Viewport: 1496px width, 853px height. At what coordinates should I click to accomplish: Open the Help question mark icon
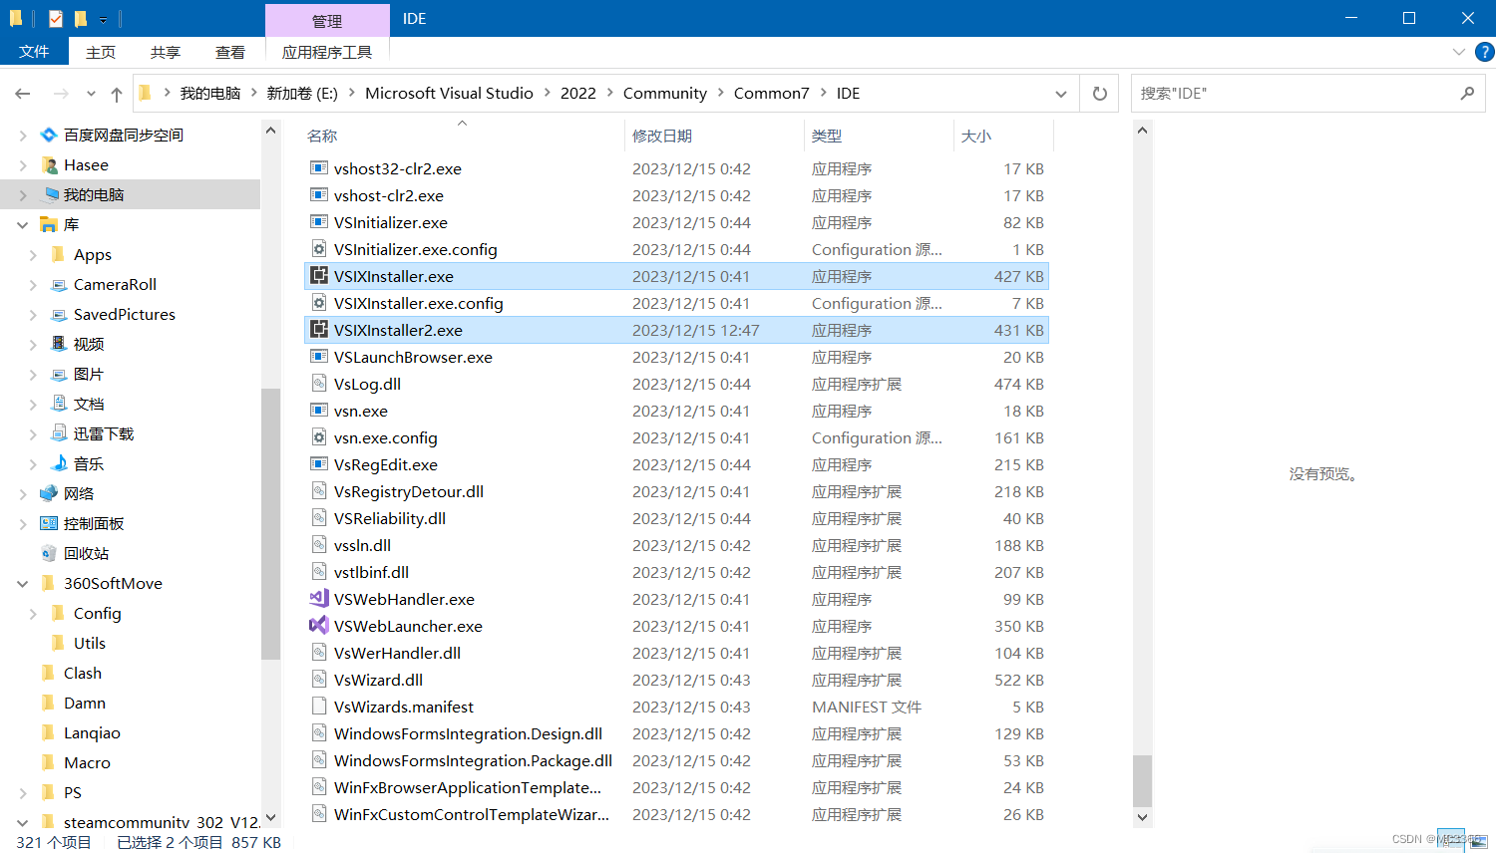[x=1484, y=52]
